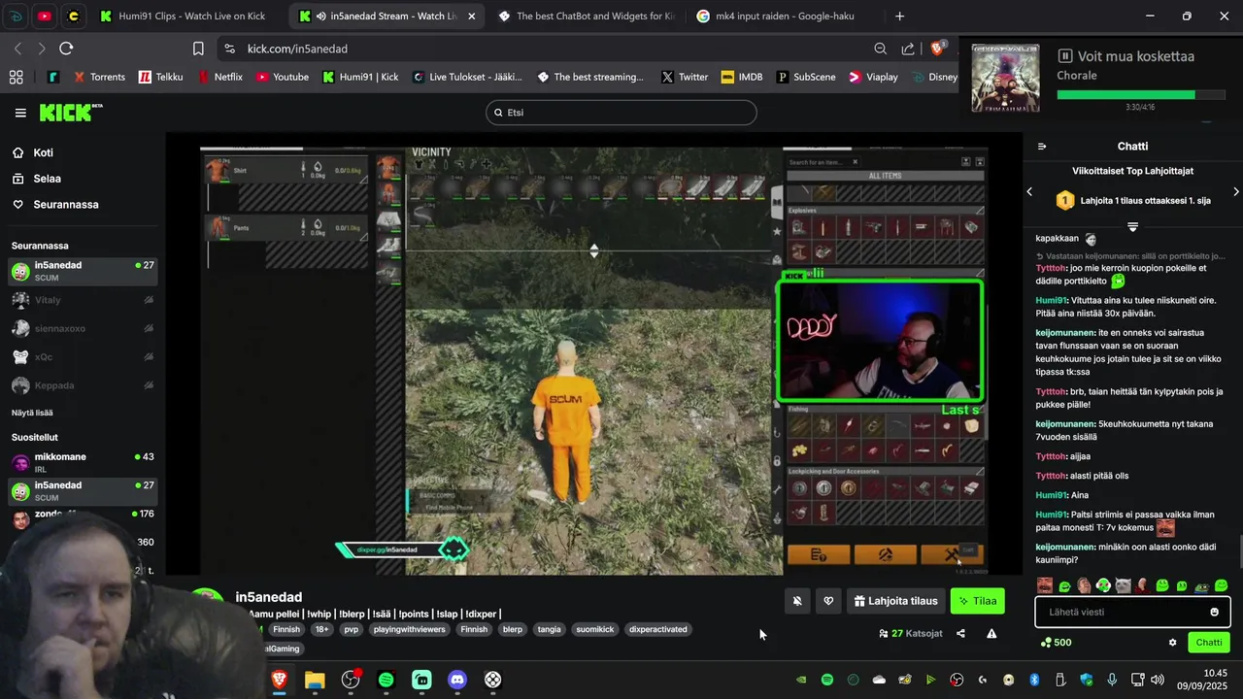Open a new browser tab
This screenshot has width=1243, height=699.
pyautogui.click(x=899, y=17)
